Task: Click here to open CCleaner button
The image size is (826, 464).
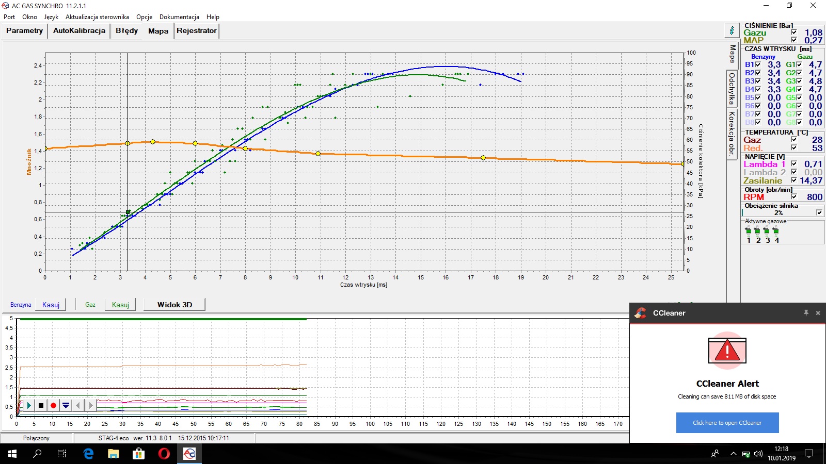Action: [x=727, y=423]
